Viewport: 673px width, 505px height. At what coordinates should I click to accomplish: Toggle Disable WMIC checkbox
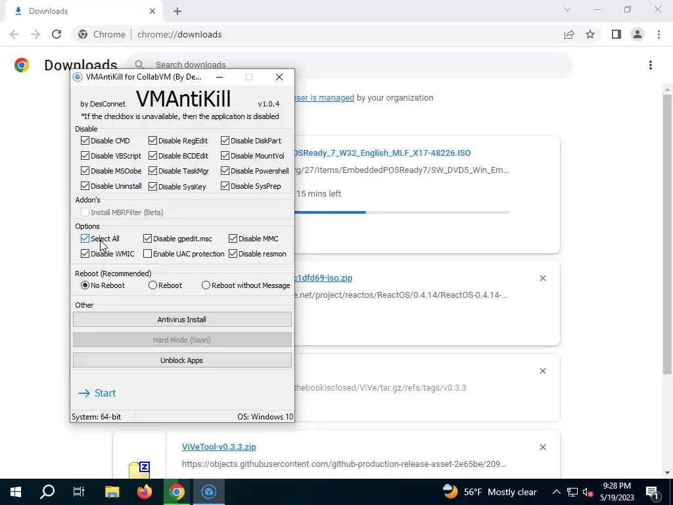[x=85, y=254]
